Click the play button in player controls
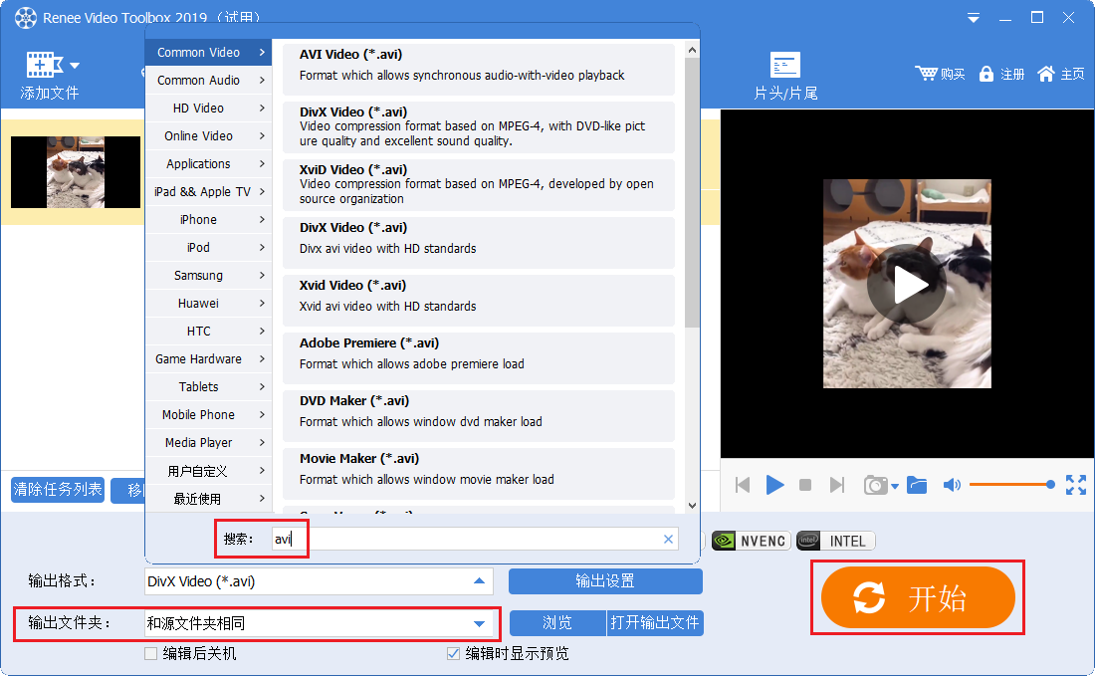Image resolution: width=1095 pixels, height=676 pixels. [774, 484]
